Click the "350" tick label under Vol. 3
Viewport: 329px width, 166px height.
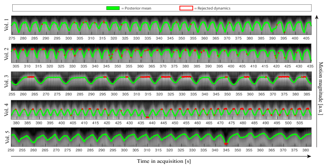click(227, 94)
